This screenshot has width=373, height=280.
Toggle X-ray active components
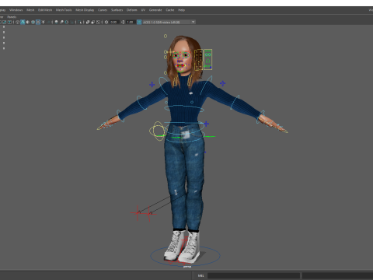click(x=93, y=22)
